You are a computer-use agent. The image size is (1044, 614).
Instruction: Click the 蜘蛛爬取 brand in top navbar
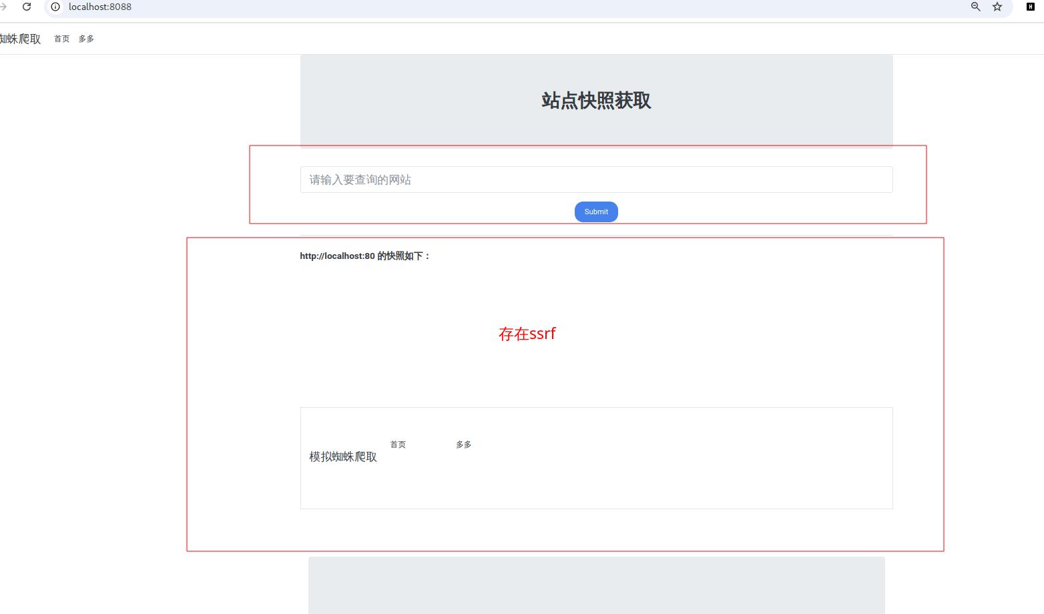coord(20,39)
